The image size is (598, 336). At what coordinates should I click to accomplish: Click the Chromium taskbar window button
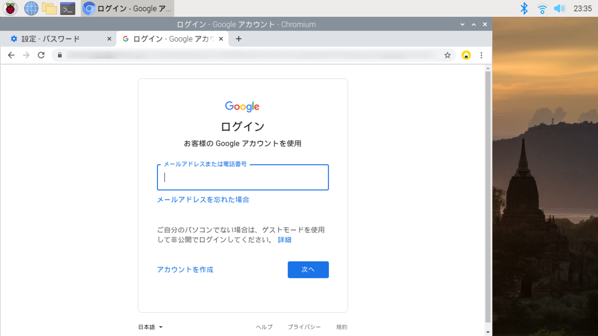click(x=128, y=8)
